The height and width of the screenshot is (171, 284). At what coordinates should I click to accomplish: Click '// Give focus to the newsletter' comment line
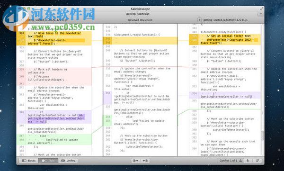(x=54, y=35)
